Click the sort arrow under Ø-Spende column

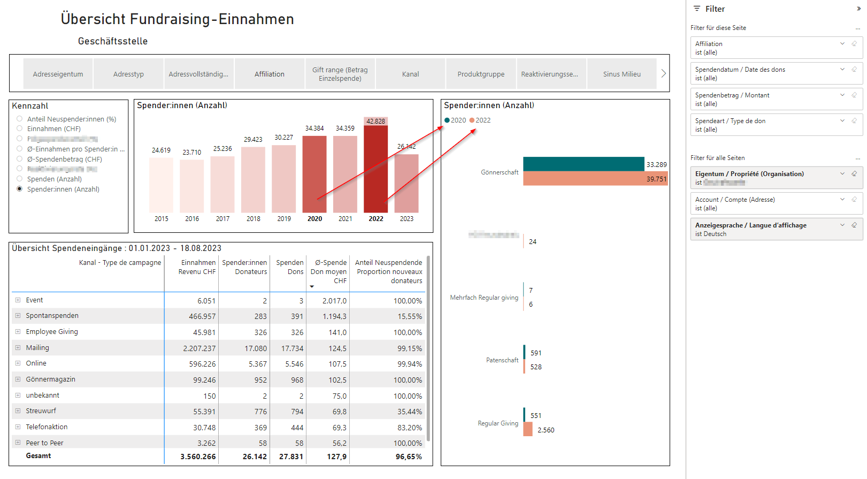pyautogui.click(x=312, y=287)
